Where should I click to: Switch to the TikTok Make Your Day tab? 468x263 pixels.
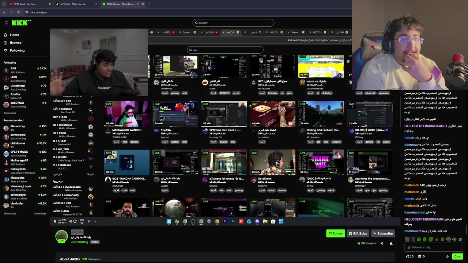(x=76, y=4)
